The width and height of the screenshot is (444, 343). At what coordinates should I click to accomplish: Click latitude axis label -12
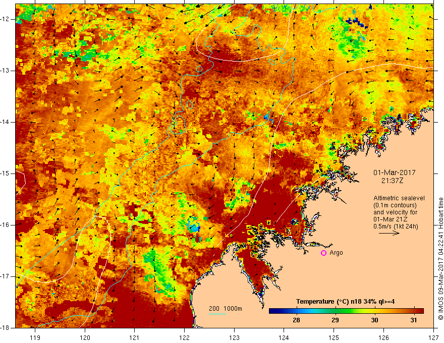click(6, 19)
